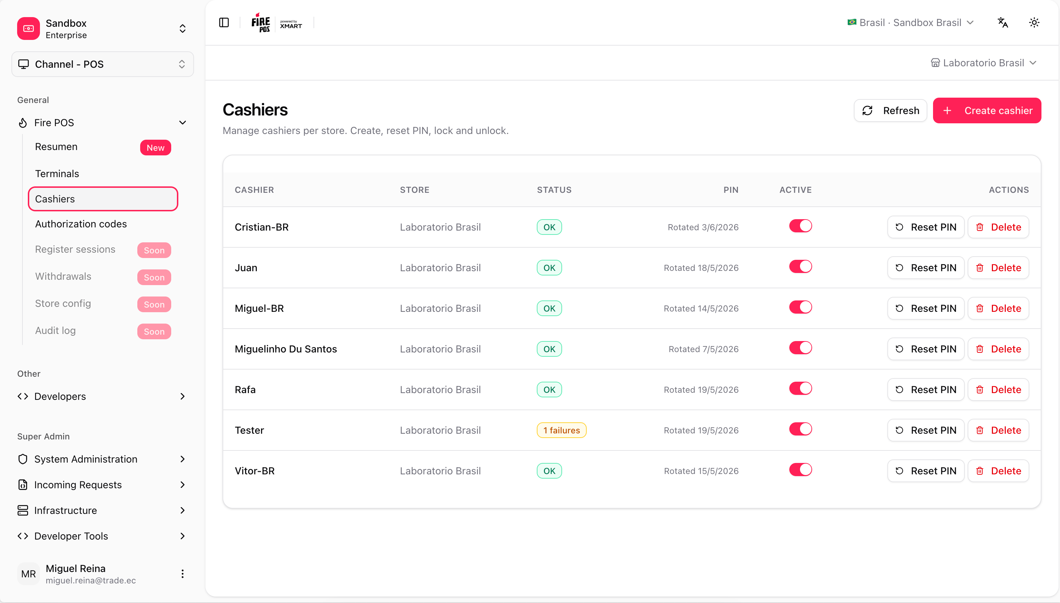Viewport: 1060px width, 603px height.
Task: Expand the Infrastructure section
Action: pyautogui.click(x=102, y=510)
